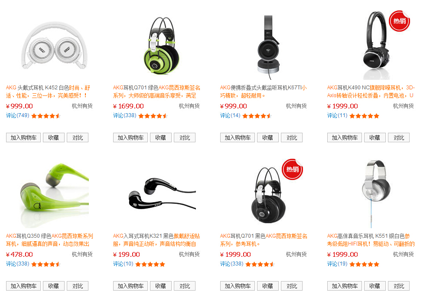The width and height of the screenshot is (430, 298).
Task: Click the green Q350 earphones picture
Action: [x=55, y=195]
